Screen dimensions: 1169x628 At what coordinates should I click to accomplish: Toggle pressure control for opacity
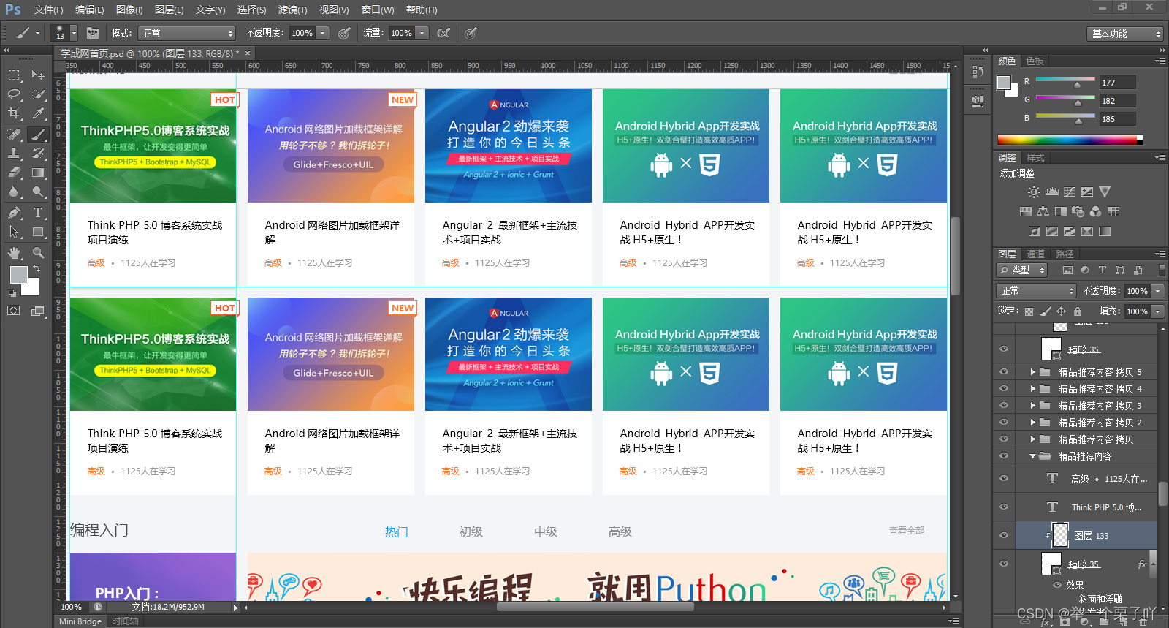click(344, 33)
